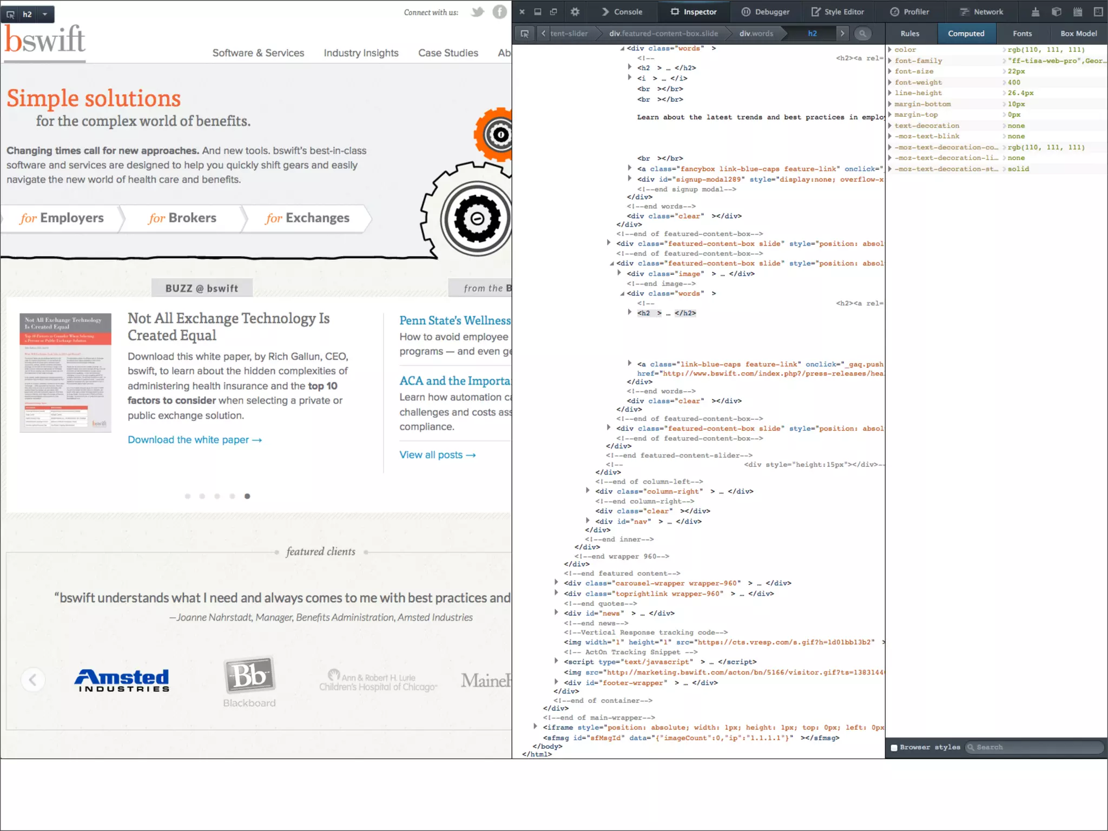This screenshot has height=831, width=1108.
Task: Expand the font-family computed property
Action: (890, 61)
